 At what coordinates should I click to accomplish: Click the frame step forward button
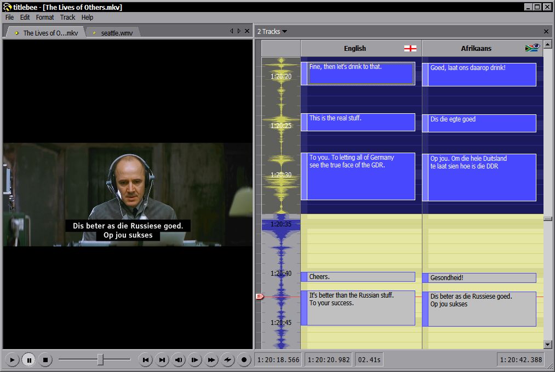point(194,360)
